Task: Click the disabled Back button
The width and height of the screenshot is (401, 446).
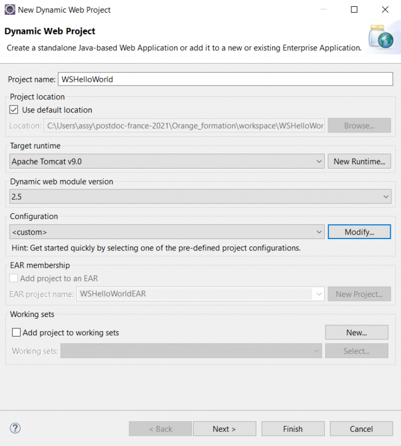Action: click(160, 429)
